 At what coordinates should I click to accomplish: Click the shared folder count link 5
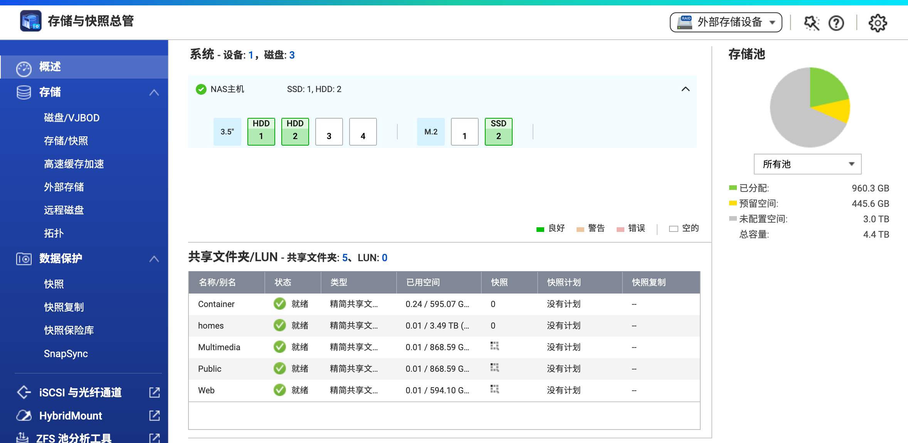(345, 257)
